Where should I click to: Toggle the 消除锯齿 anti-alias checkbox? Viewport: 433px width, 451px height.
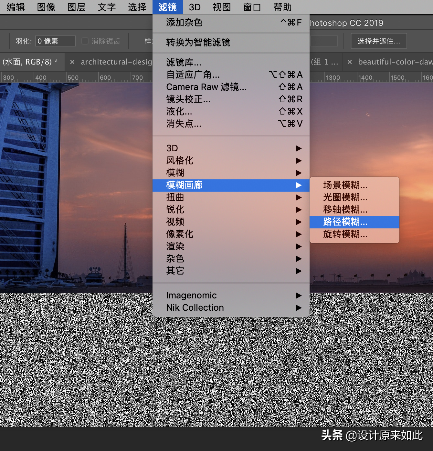pos(85,41)
